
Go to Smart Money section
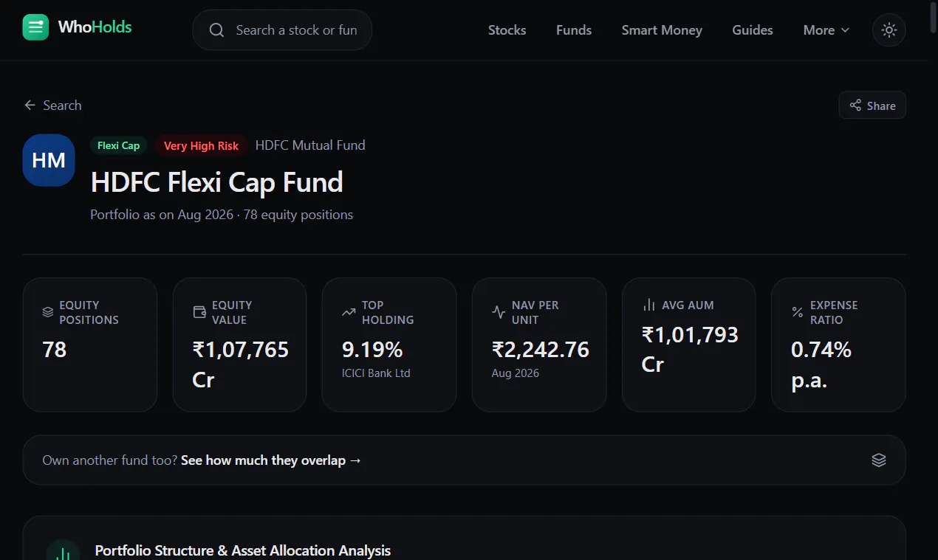tap(662, 30)
